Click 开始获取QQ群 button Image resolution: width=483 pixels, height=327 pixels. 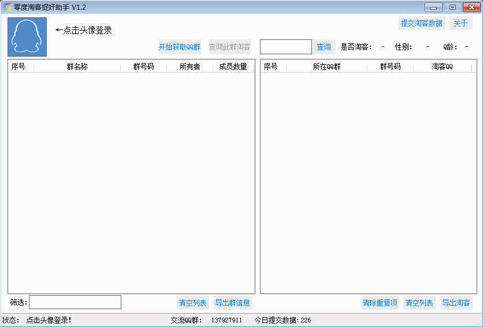(x=180, y=47)
